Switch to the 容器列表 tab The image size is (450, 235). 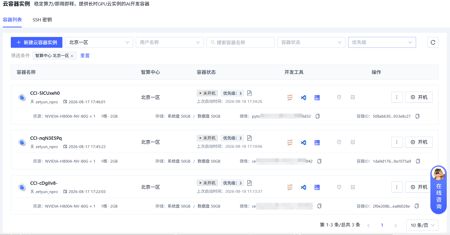click(x=12, y=20)
